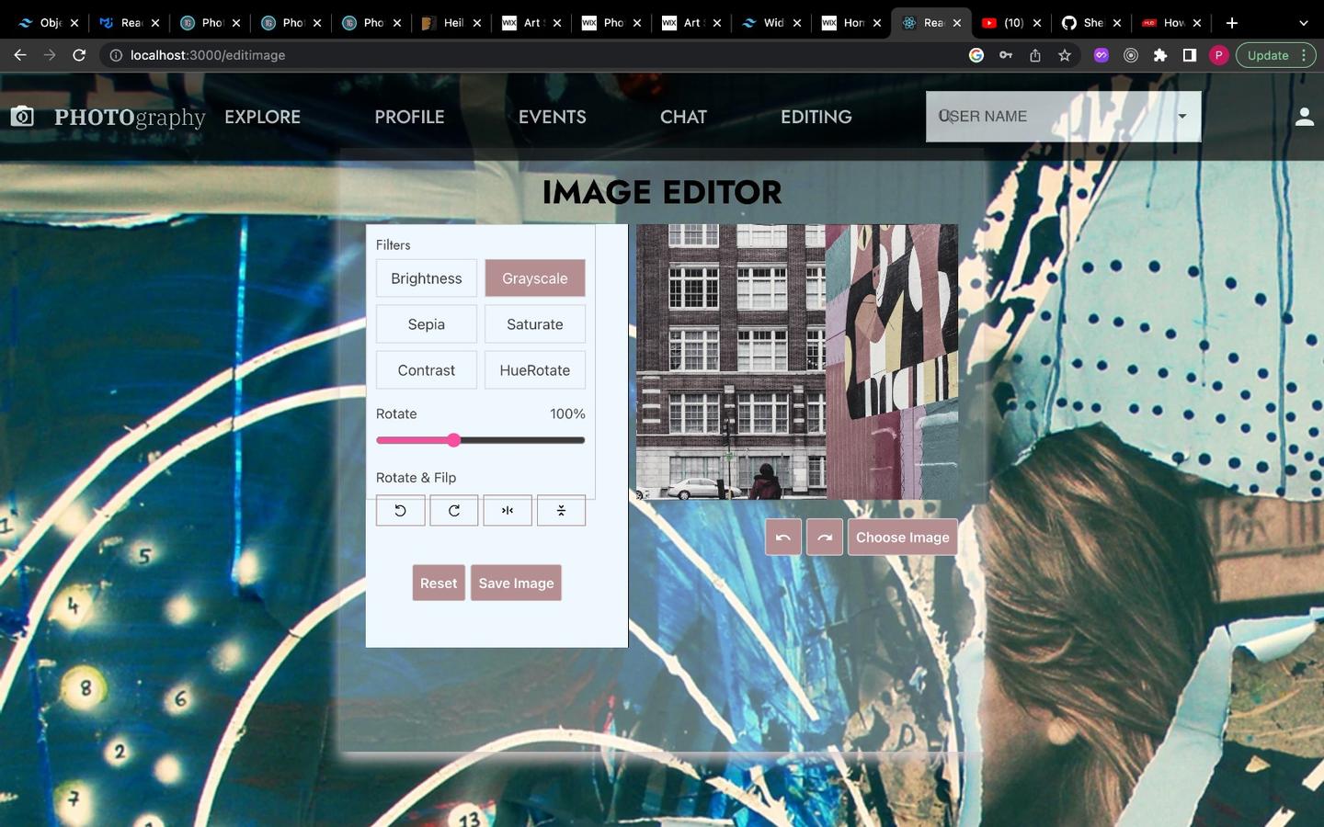Close the YouTube (10) tab
Viewport: 1324px width, 827px height.
(x=1036, y=23)
